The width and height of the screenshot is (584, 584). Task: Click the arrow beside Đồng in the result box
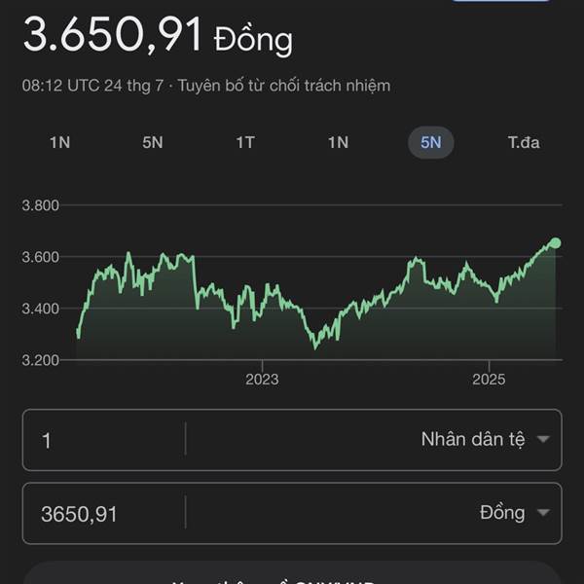point(543,513)
